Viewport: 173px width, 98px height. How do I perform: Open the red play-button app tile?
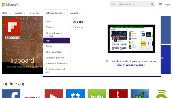click(x=54, y=94)
